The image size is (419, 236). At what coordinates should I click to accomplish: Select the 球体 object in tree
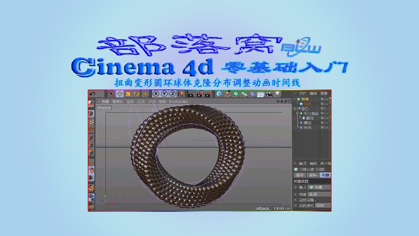[307, 104]
